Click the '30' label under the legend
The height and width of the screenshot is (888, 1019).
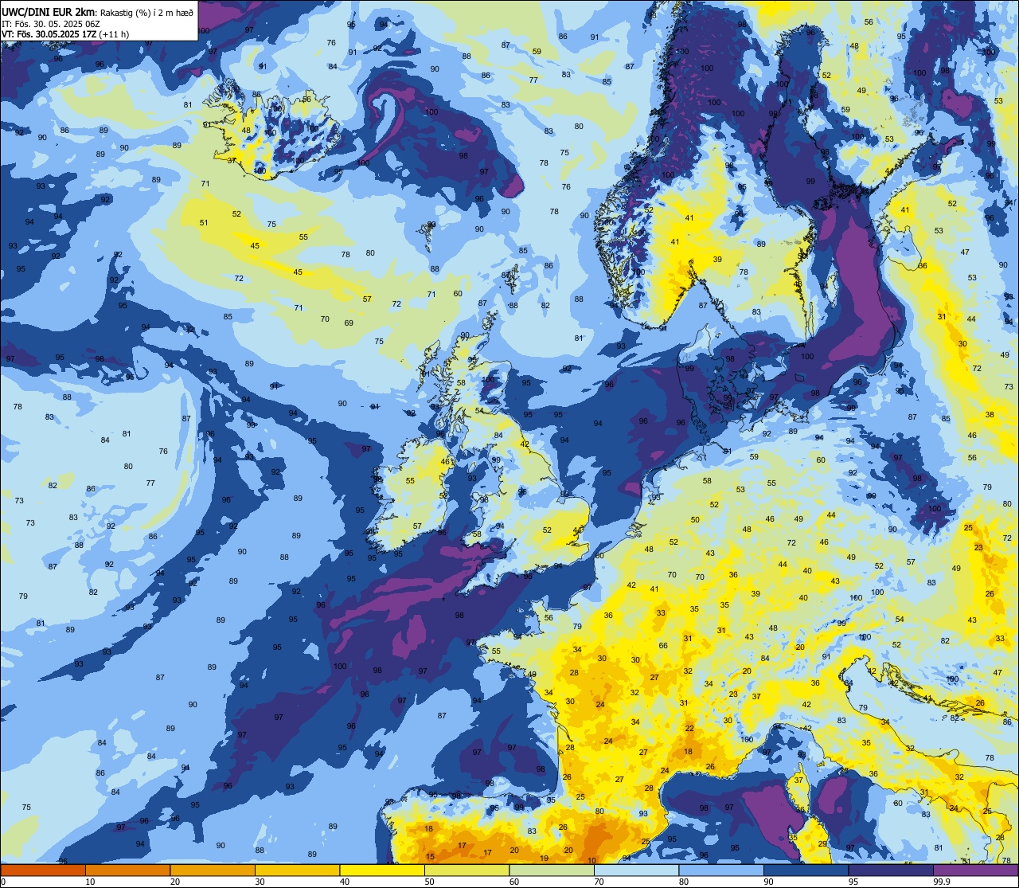(x=260, y=882)
